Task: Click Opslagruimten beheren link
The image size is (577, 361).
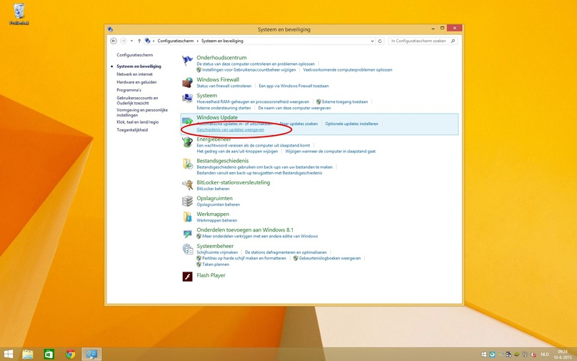Action: coord(219,204)
